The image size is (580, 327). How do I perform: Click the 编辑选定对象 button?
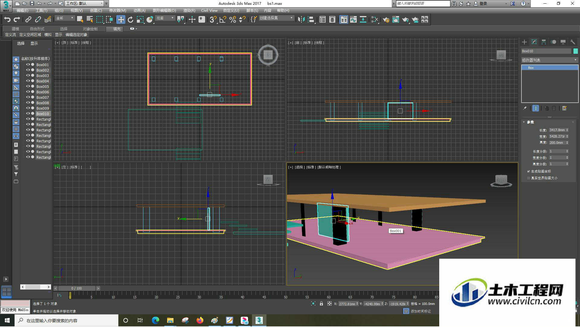pyautogui.click(x=76, y=35)
